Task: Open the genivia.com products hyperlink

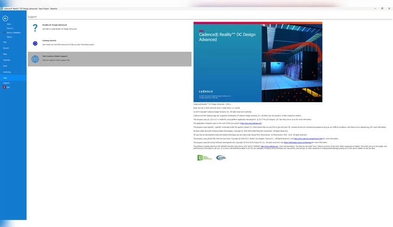Action: coord(308,138)
